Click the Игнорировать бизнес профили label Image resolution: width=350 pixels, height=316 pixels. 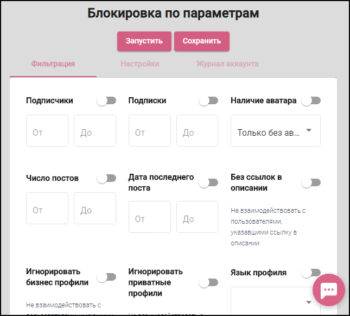pyautogui.click(x=57, y=277)
